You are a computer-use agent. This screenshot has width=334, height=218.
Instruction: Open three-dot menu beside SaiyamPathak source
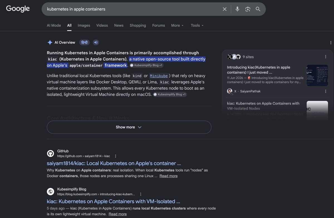(x=326, y=91)
